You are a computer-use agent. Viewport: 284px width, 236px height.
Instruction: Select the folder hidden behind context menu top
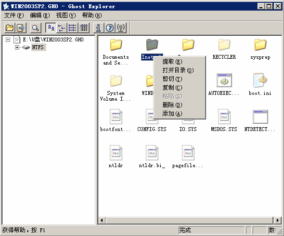[188, 45]
